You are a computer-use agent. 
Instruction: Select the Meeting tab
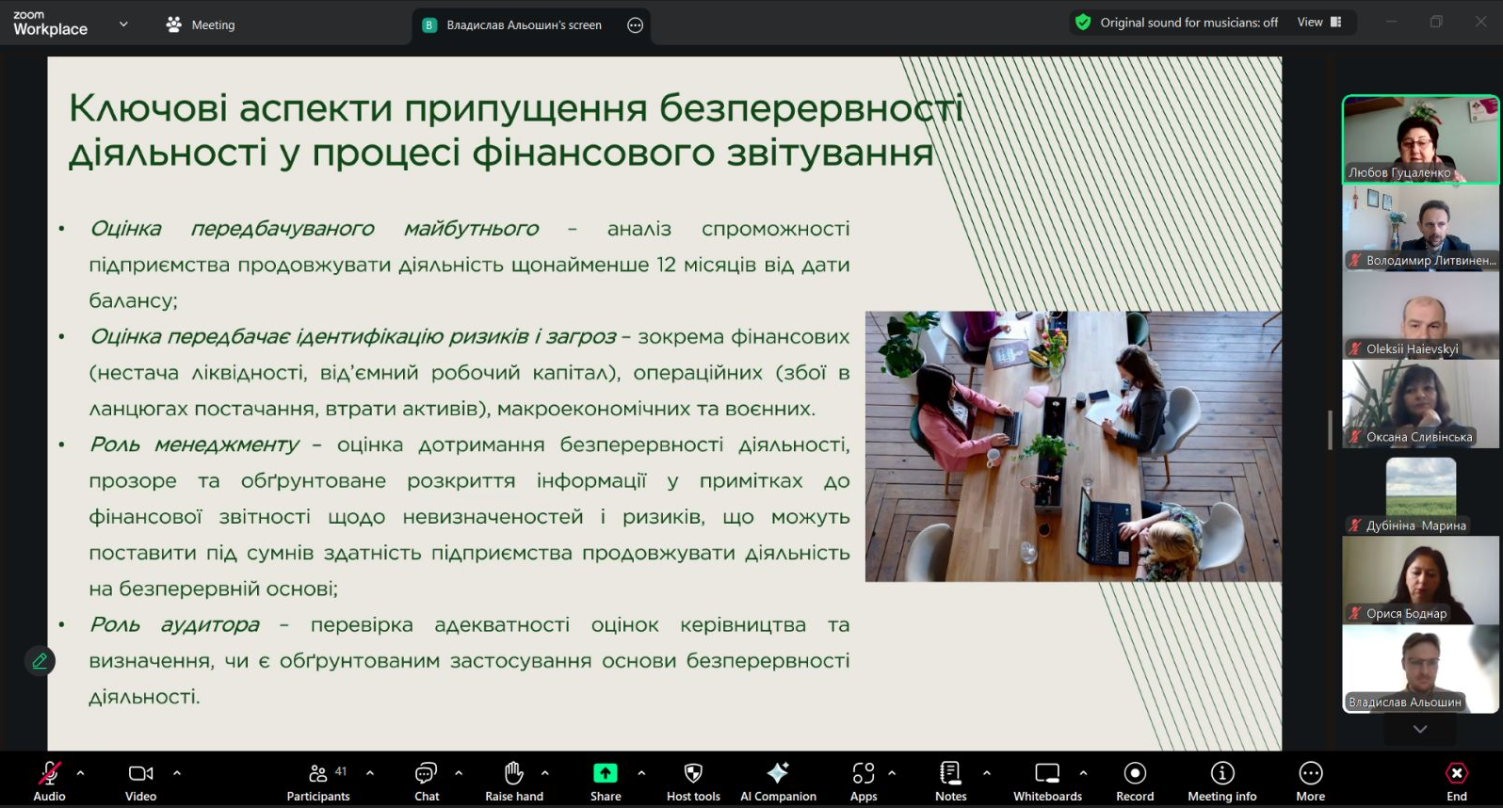click(x=201, y=24)
